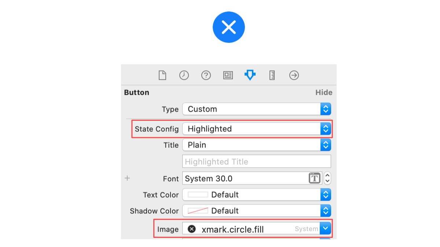Screen dimensions: 440x247
Task: Open the Connections inspector arrow tab
Action: (x=294, y=75)
